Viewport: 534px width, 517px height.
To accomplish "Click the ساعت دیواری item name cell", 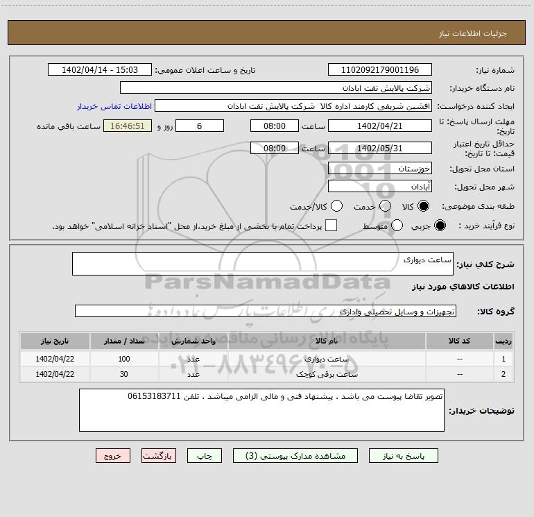I will (x=327, y=359).
